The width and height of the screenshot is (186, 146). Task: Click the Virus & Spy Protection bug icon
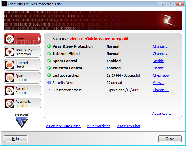[9, 52]
